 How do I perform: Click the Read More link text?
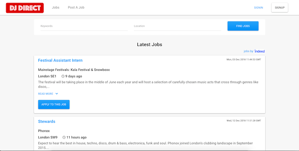(46, 94)
